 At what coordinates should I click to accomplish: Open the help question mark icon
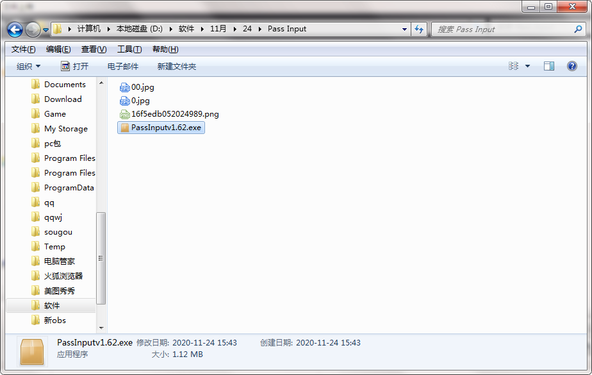pos(571,66)
